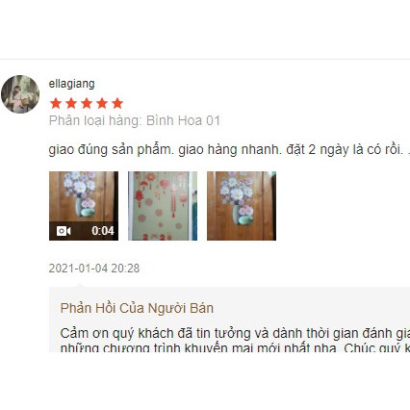410x410 pixels.
Task: Click the review text about giao hàng nhanh
Action: click(x=229, y=149)
